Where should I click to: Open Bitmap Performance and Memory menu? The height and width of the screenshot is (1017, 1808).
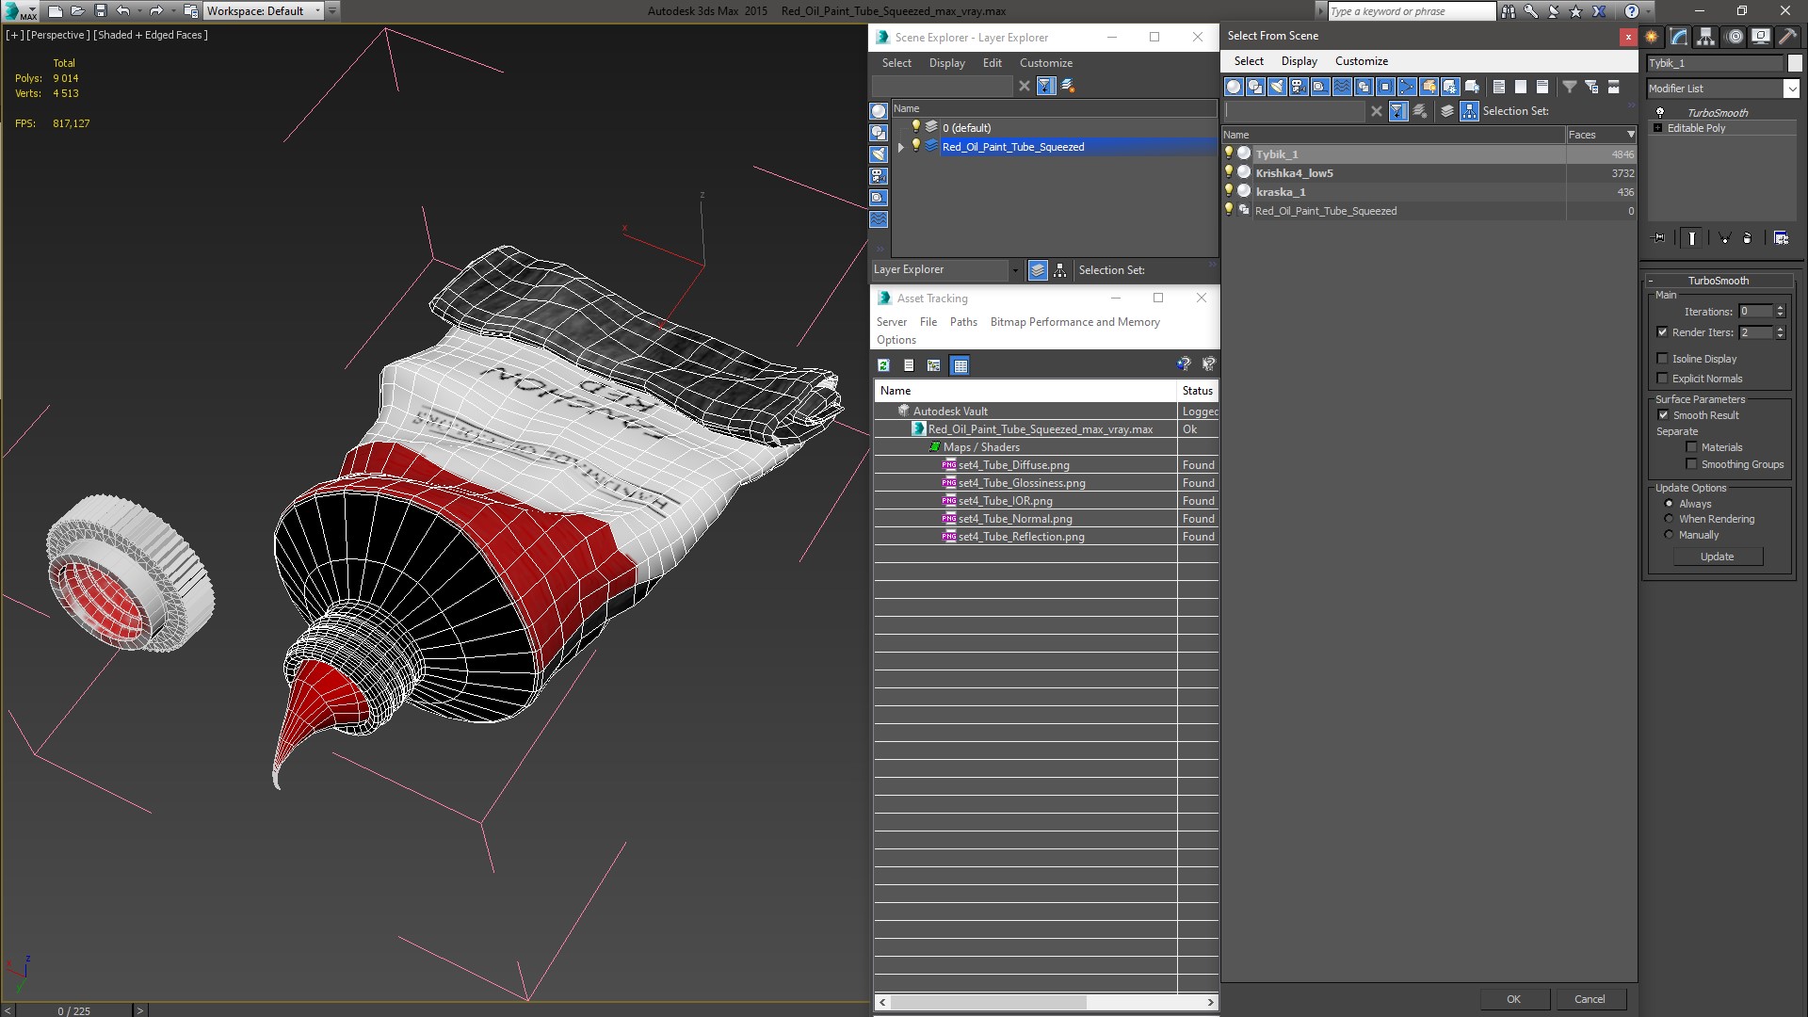(x=1074, y=322)
